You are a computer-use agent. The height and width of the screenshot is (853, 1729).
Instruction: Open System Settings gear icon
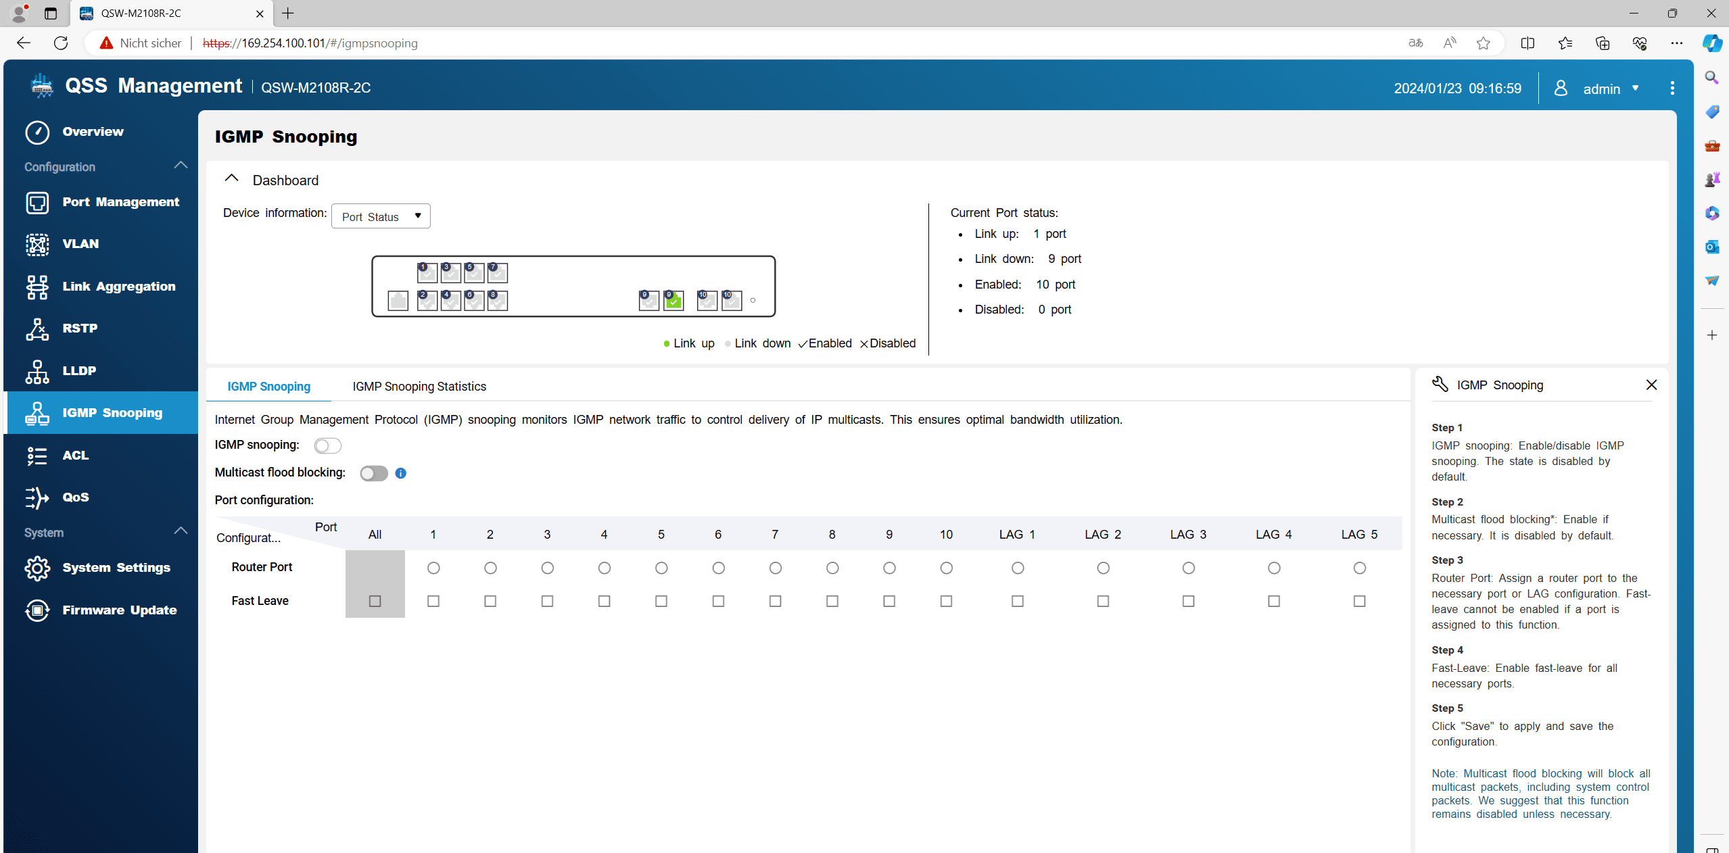coord(37,568)
